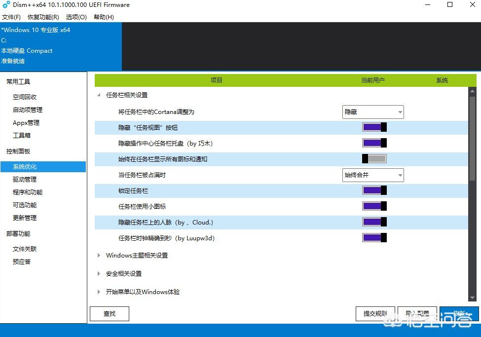Open the 选项(O) menu
481x337 pixels.
coord(76,17)
